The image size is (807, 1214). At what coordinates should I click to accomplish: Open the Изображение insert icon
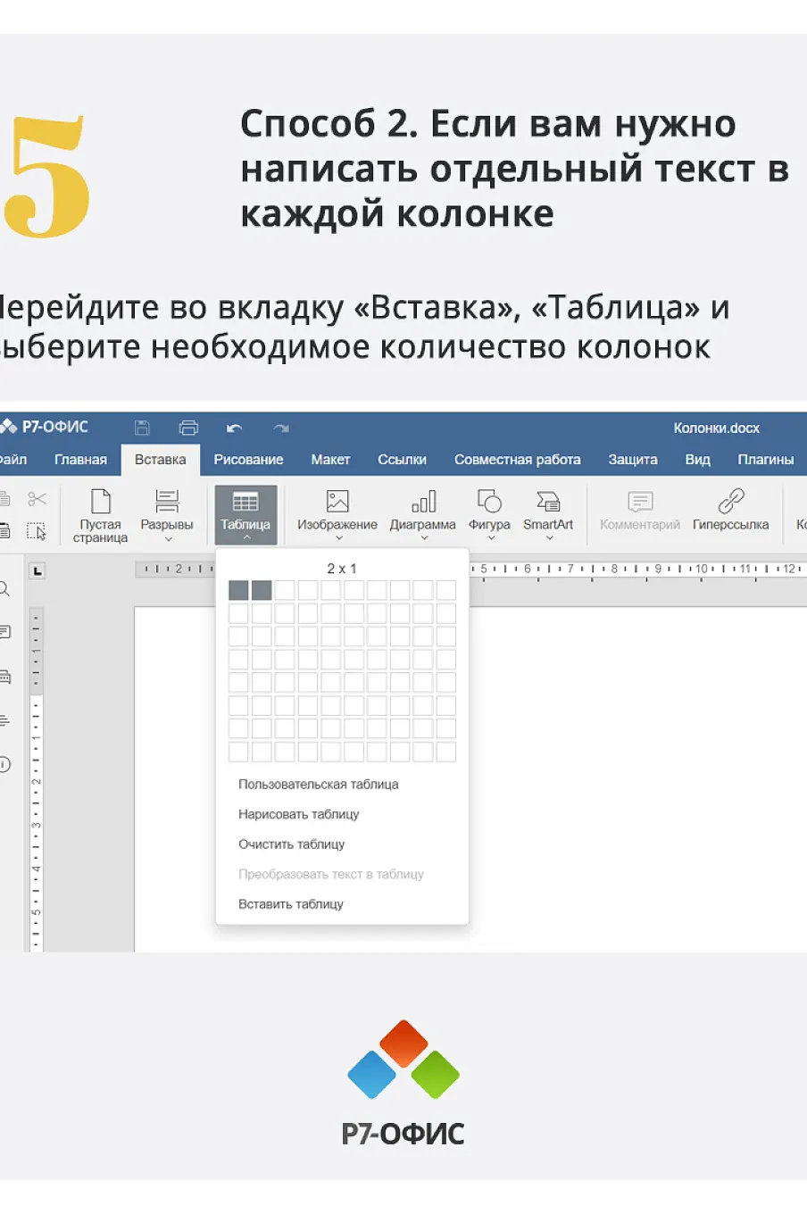click(337, 501)
